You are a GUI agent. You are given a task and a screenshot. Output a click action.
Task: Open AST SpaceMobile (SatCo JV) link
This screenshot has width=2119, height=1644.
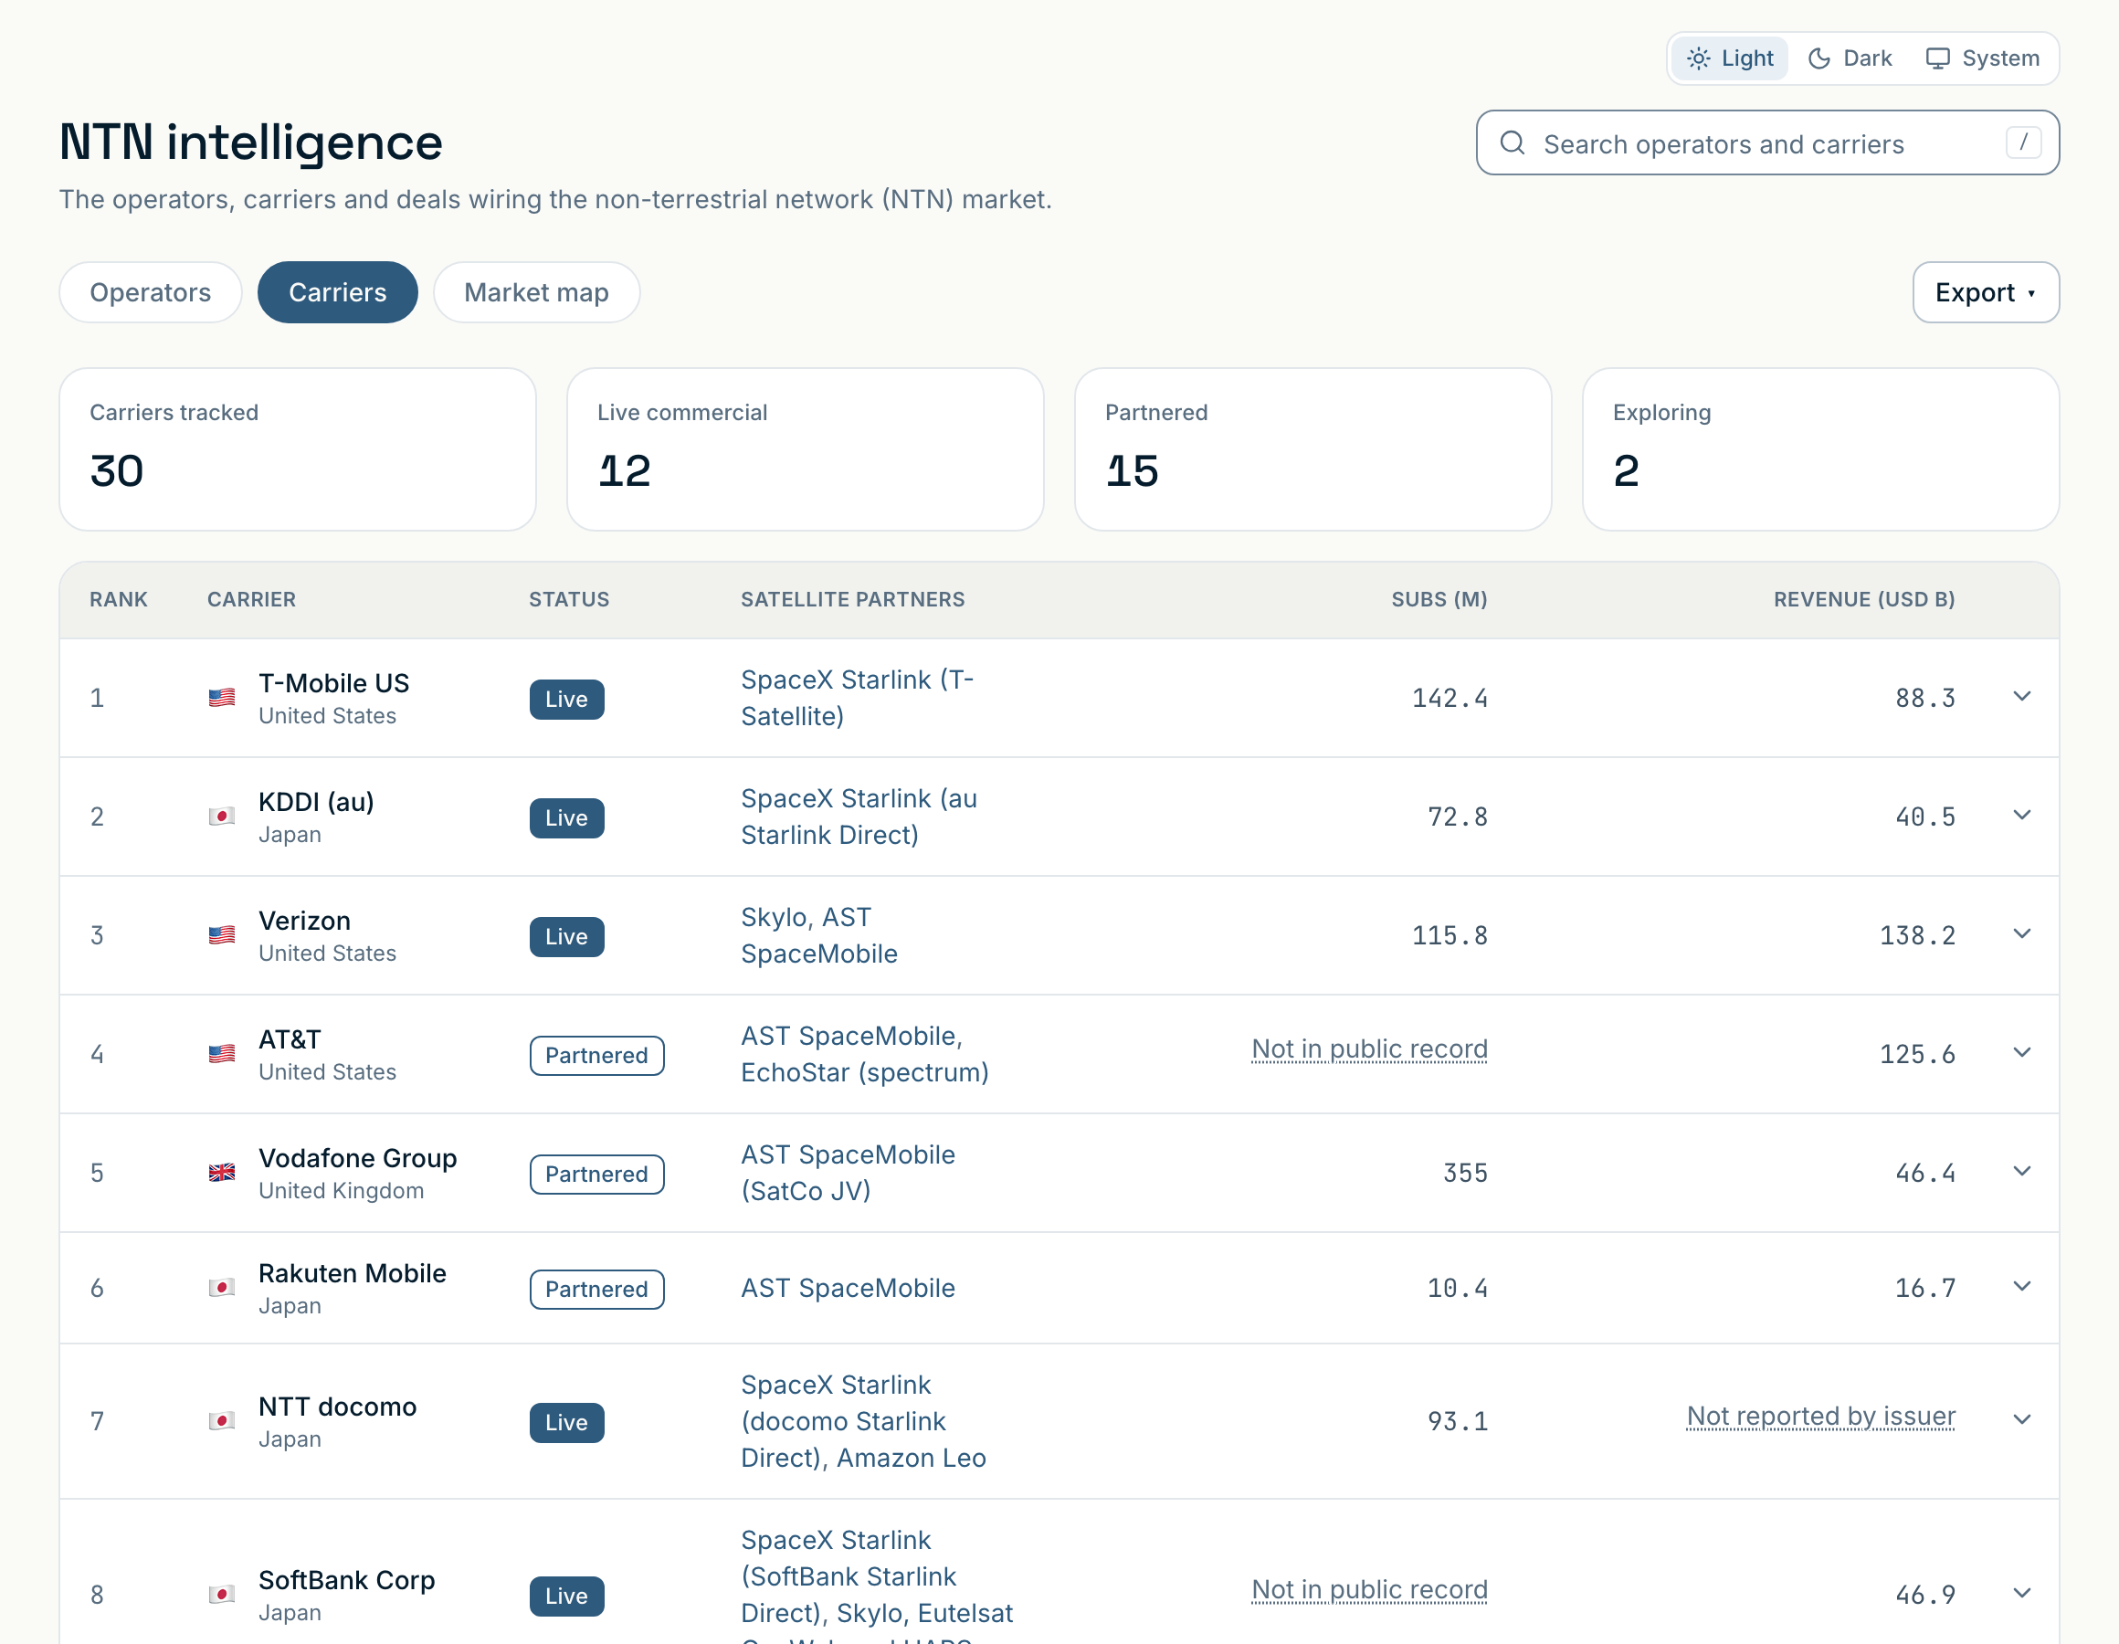848,1173
